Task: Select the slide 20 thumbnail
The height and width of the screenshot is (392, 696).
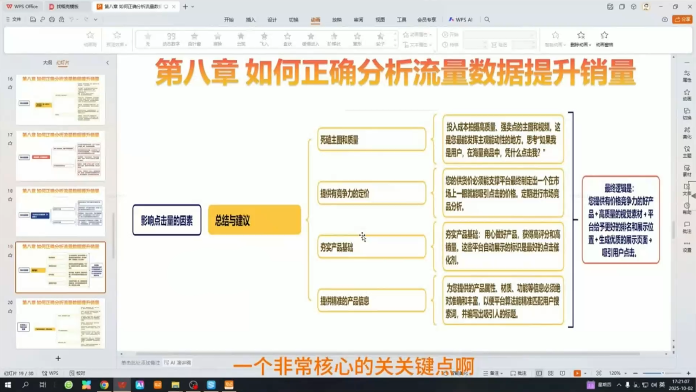Action: (x=61, y=323)
